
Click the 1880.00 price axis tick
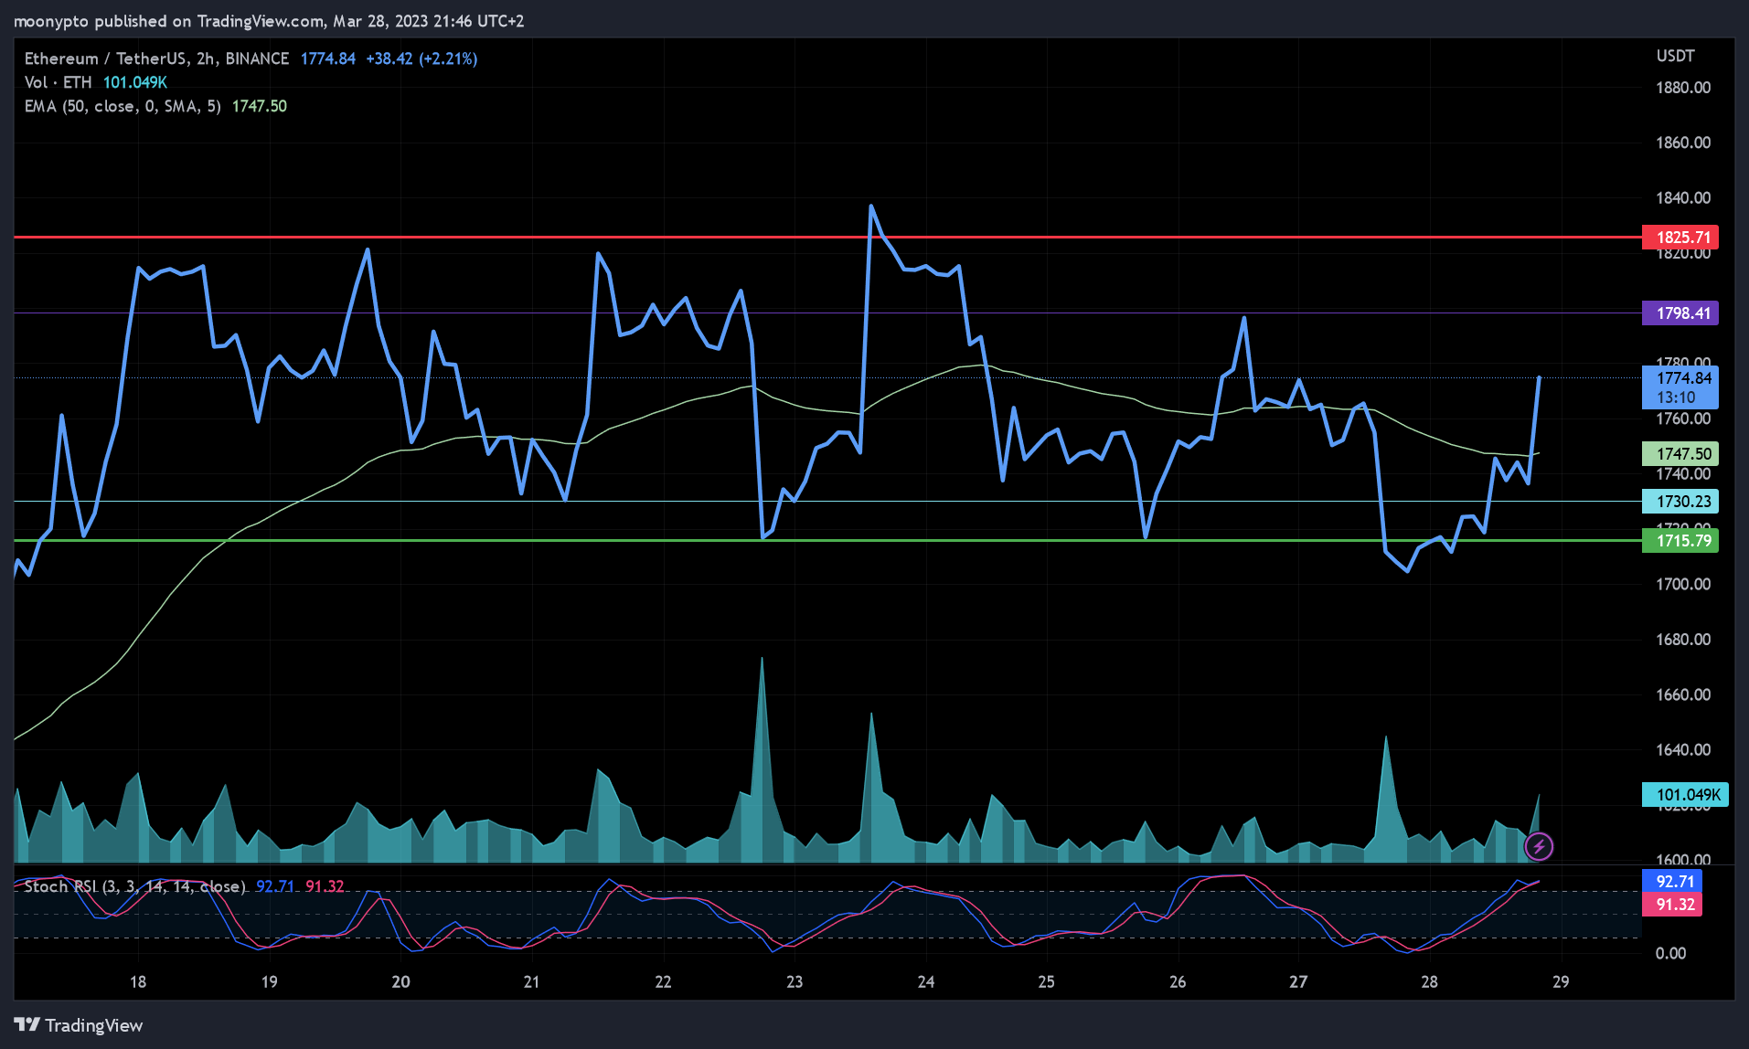point(1683,88)
